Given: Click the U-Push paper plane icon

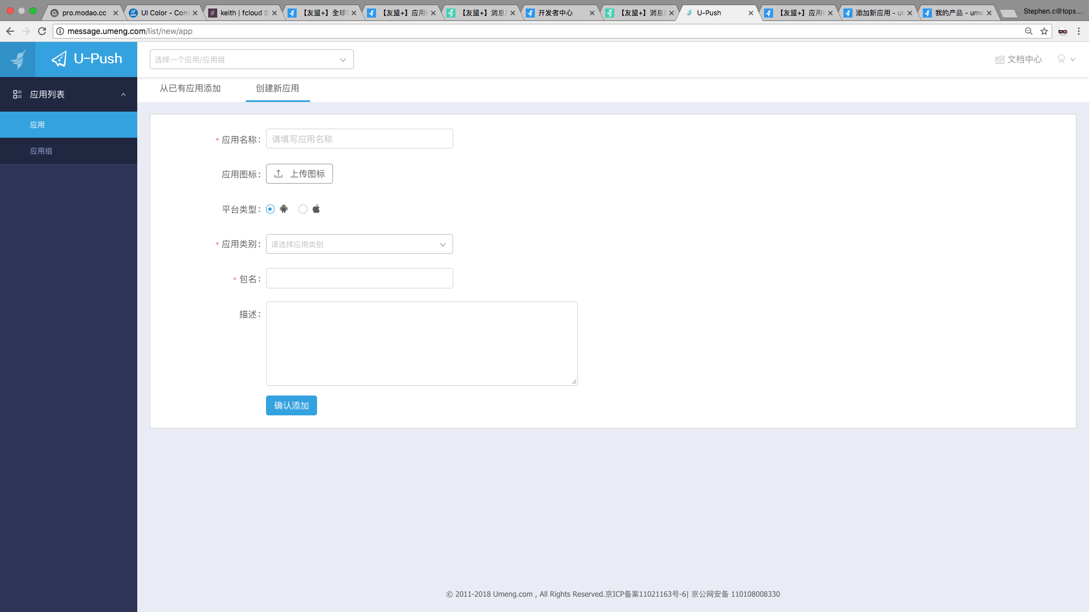Looking at the screenshot, I should (x=59, y=59).
